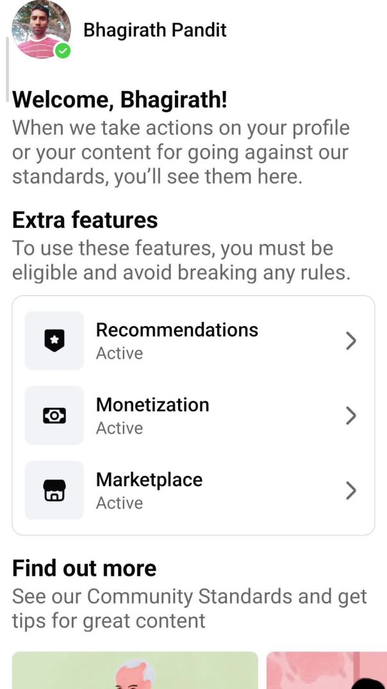
Task: Click the Recommendations shield star icon
Action: [x=54, y=341]
